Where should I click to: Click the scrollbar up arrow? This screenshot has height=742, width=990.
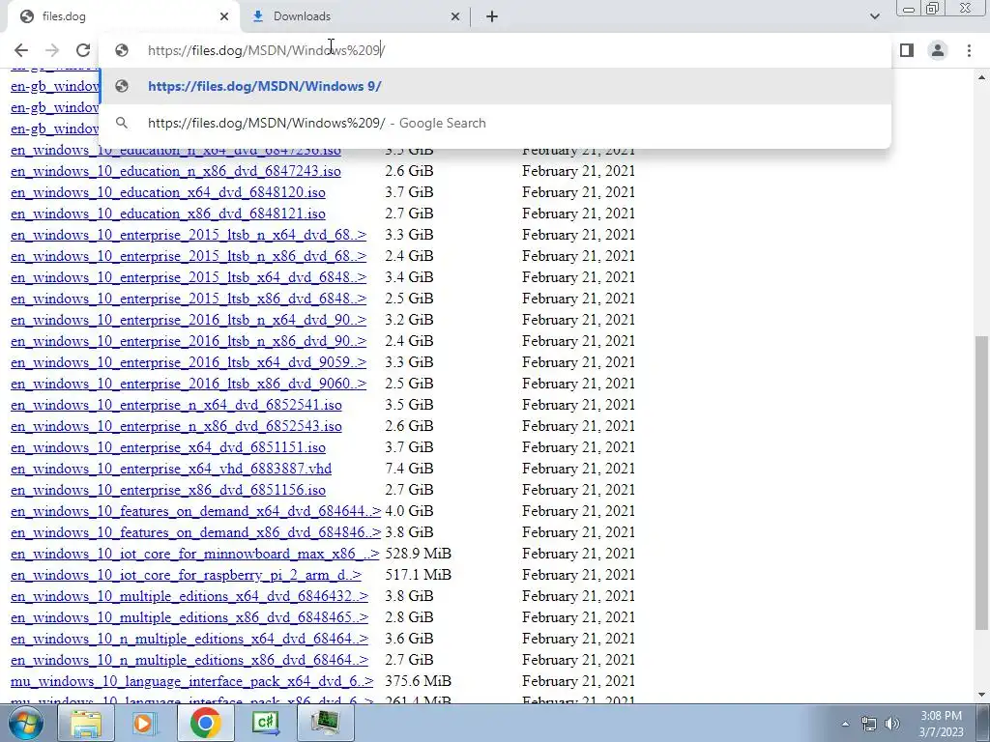point(981,77)
